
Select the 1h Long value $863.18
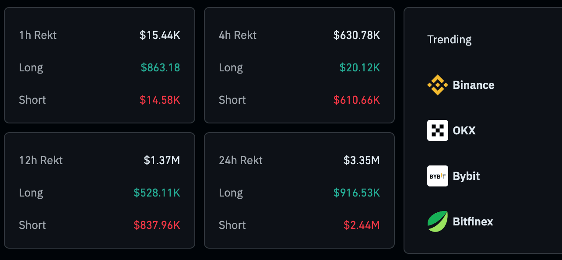click(x=160, y=67)
